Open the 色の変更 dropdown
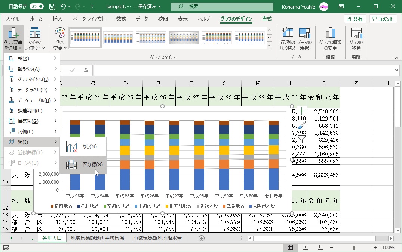This screenshot has height=252, width=402. pos(60,39)
